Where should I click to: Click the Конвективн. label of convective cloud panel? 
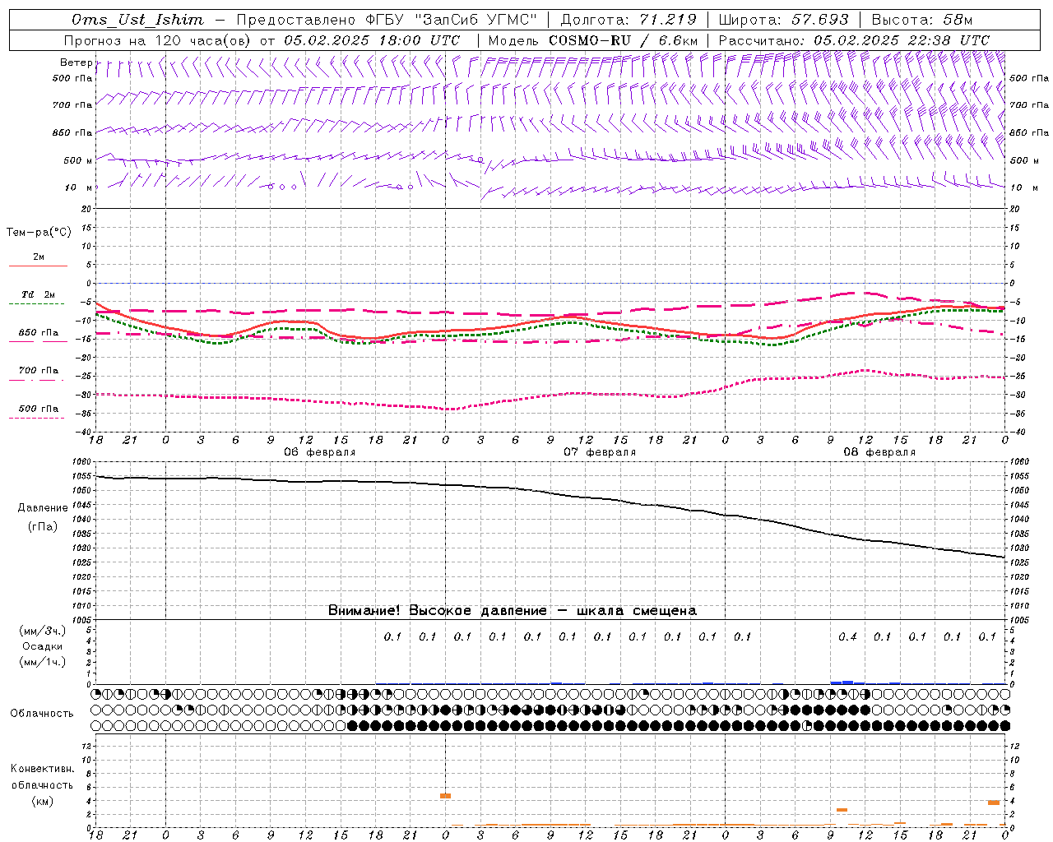pyautogui.click(x=43, y=769)
